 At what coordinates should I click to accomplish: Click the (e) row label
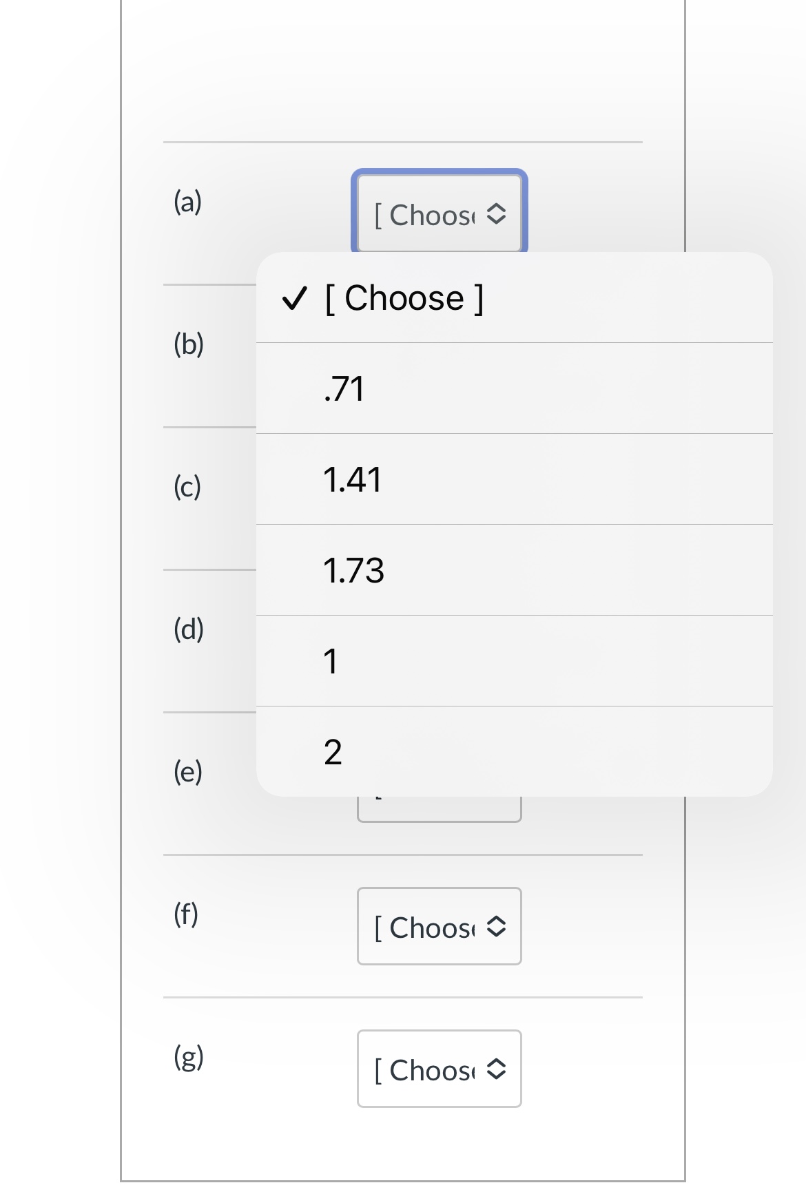point(187,773)
